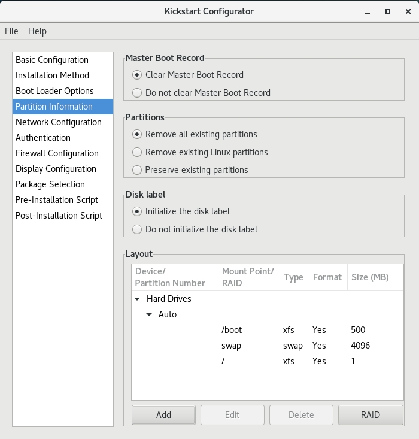The width and height of the screenshot is (419, 439).
Task: Select Do not initialize the disk label
Action: coord(137,229)
